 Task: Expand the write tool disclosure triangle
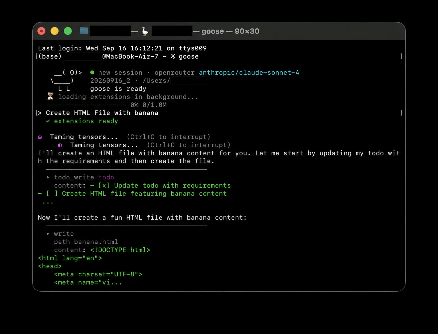coord(48,234)
